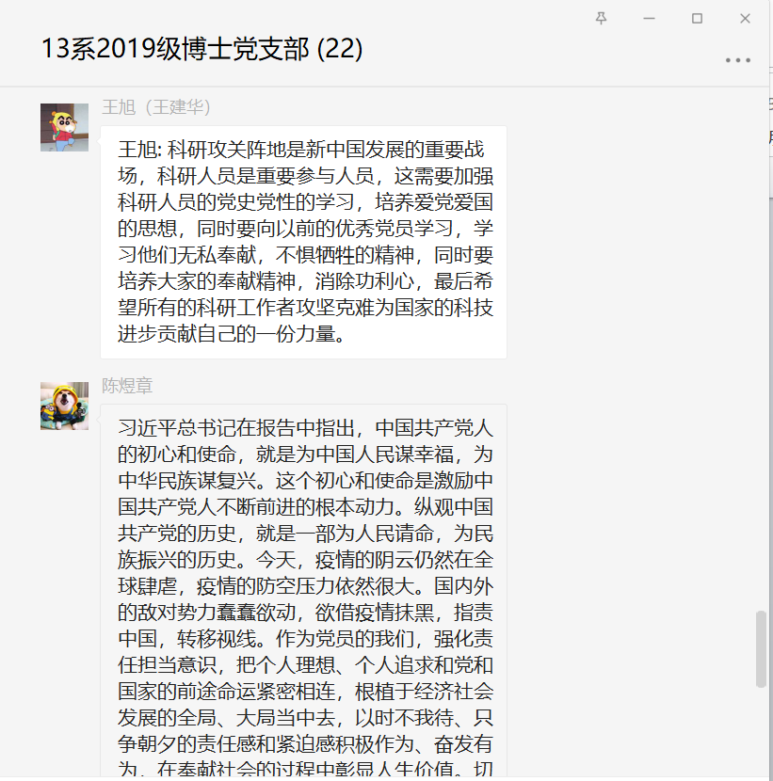Viewport: 773px width, 781px height.
Task: Click the chat scrollbar thumb
Action: [x=761, y=649]
